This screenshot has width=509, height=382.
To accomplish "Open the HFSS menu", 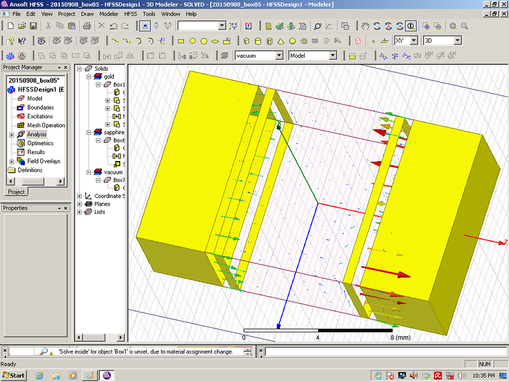I will 129,13.
